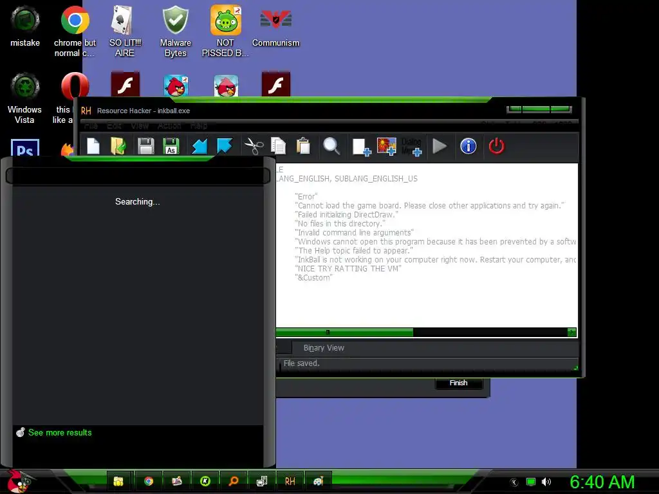Viewport: 659px width, 494px height.
Task: Compile script with the gray play arrow
Action: tap(440, 146)
